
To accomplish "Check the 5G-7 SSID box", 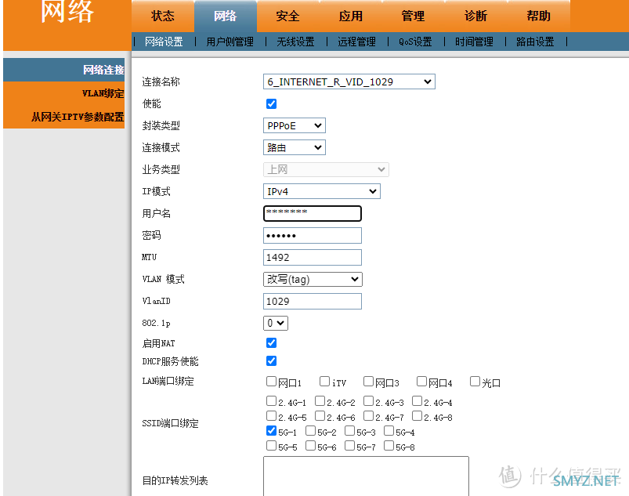I will tap(350, 445).
